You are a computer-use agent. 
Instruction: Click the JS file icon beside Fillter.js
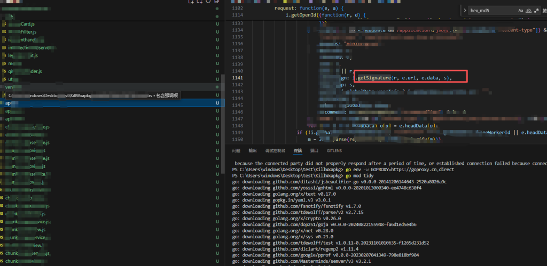click(x=4, y=31)
